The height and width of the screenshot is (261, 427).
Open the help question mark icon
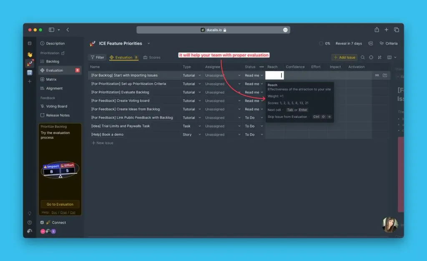coord(30,222)
